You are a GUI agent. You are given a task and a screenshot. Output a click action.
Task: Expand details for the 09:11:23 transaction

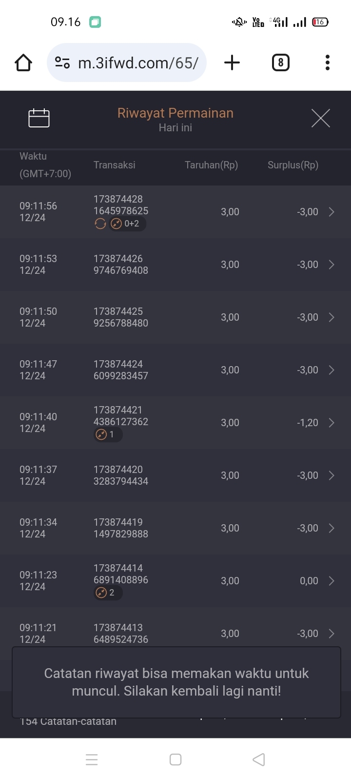click(331, 581)
